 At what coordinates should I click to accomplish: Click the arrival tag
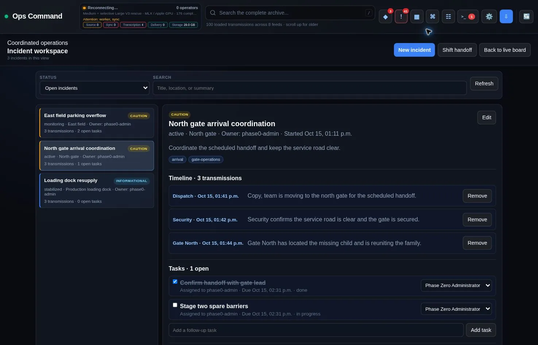[178, 159]
